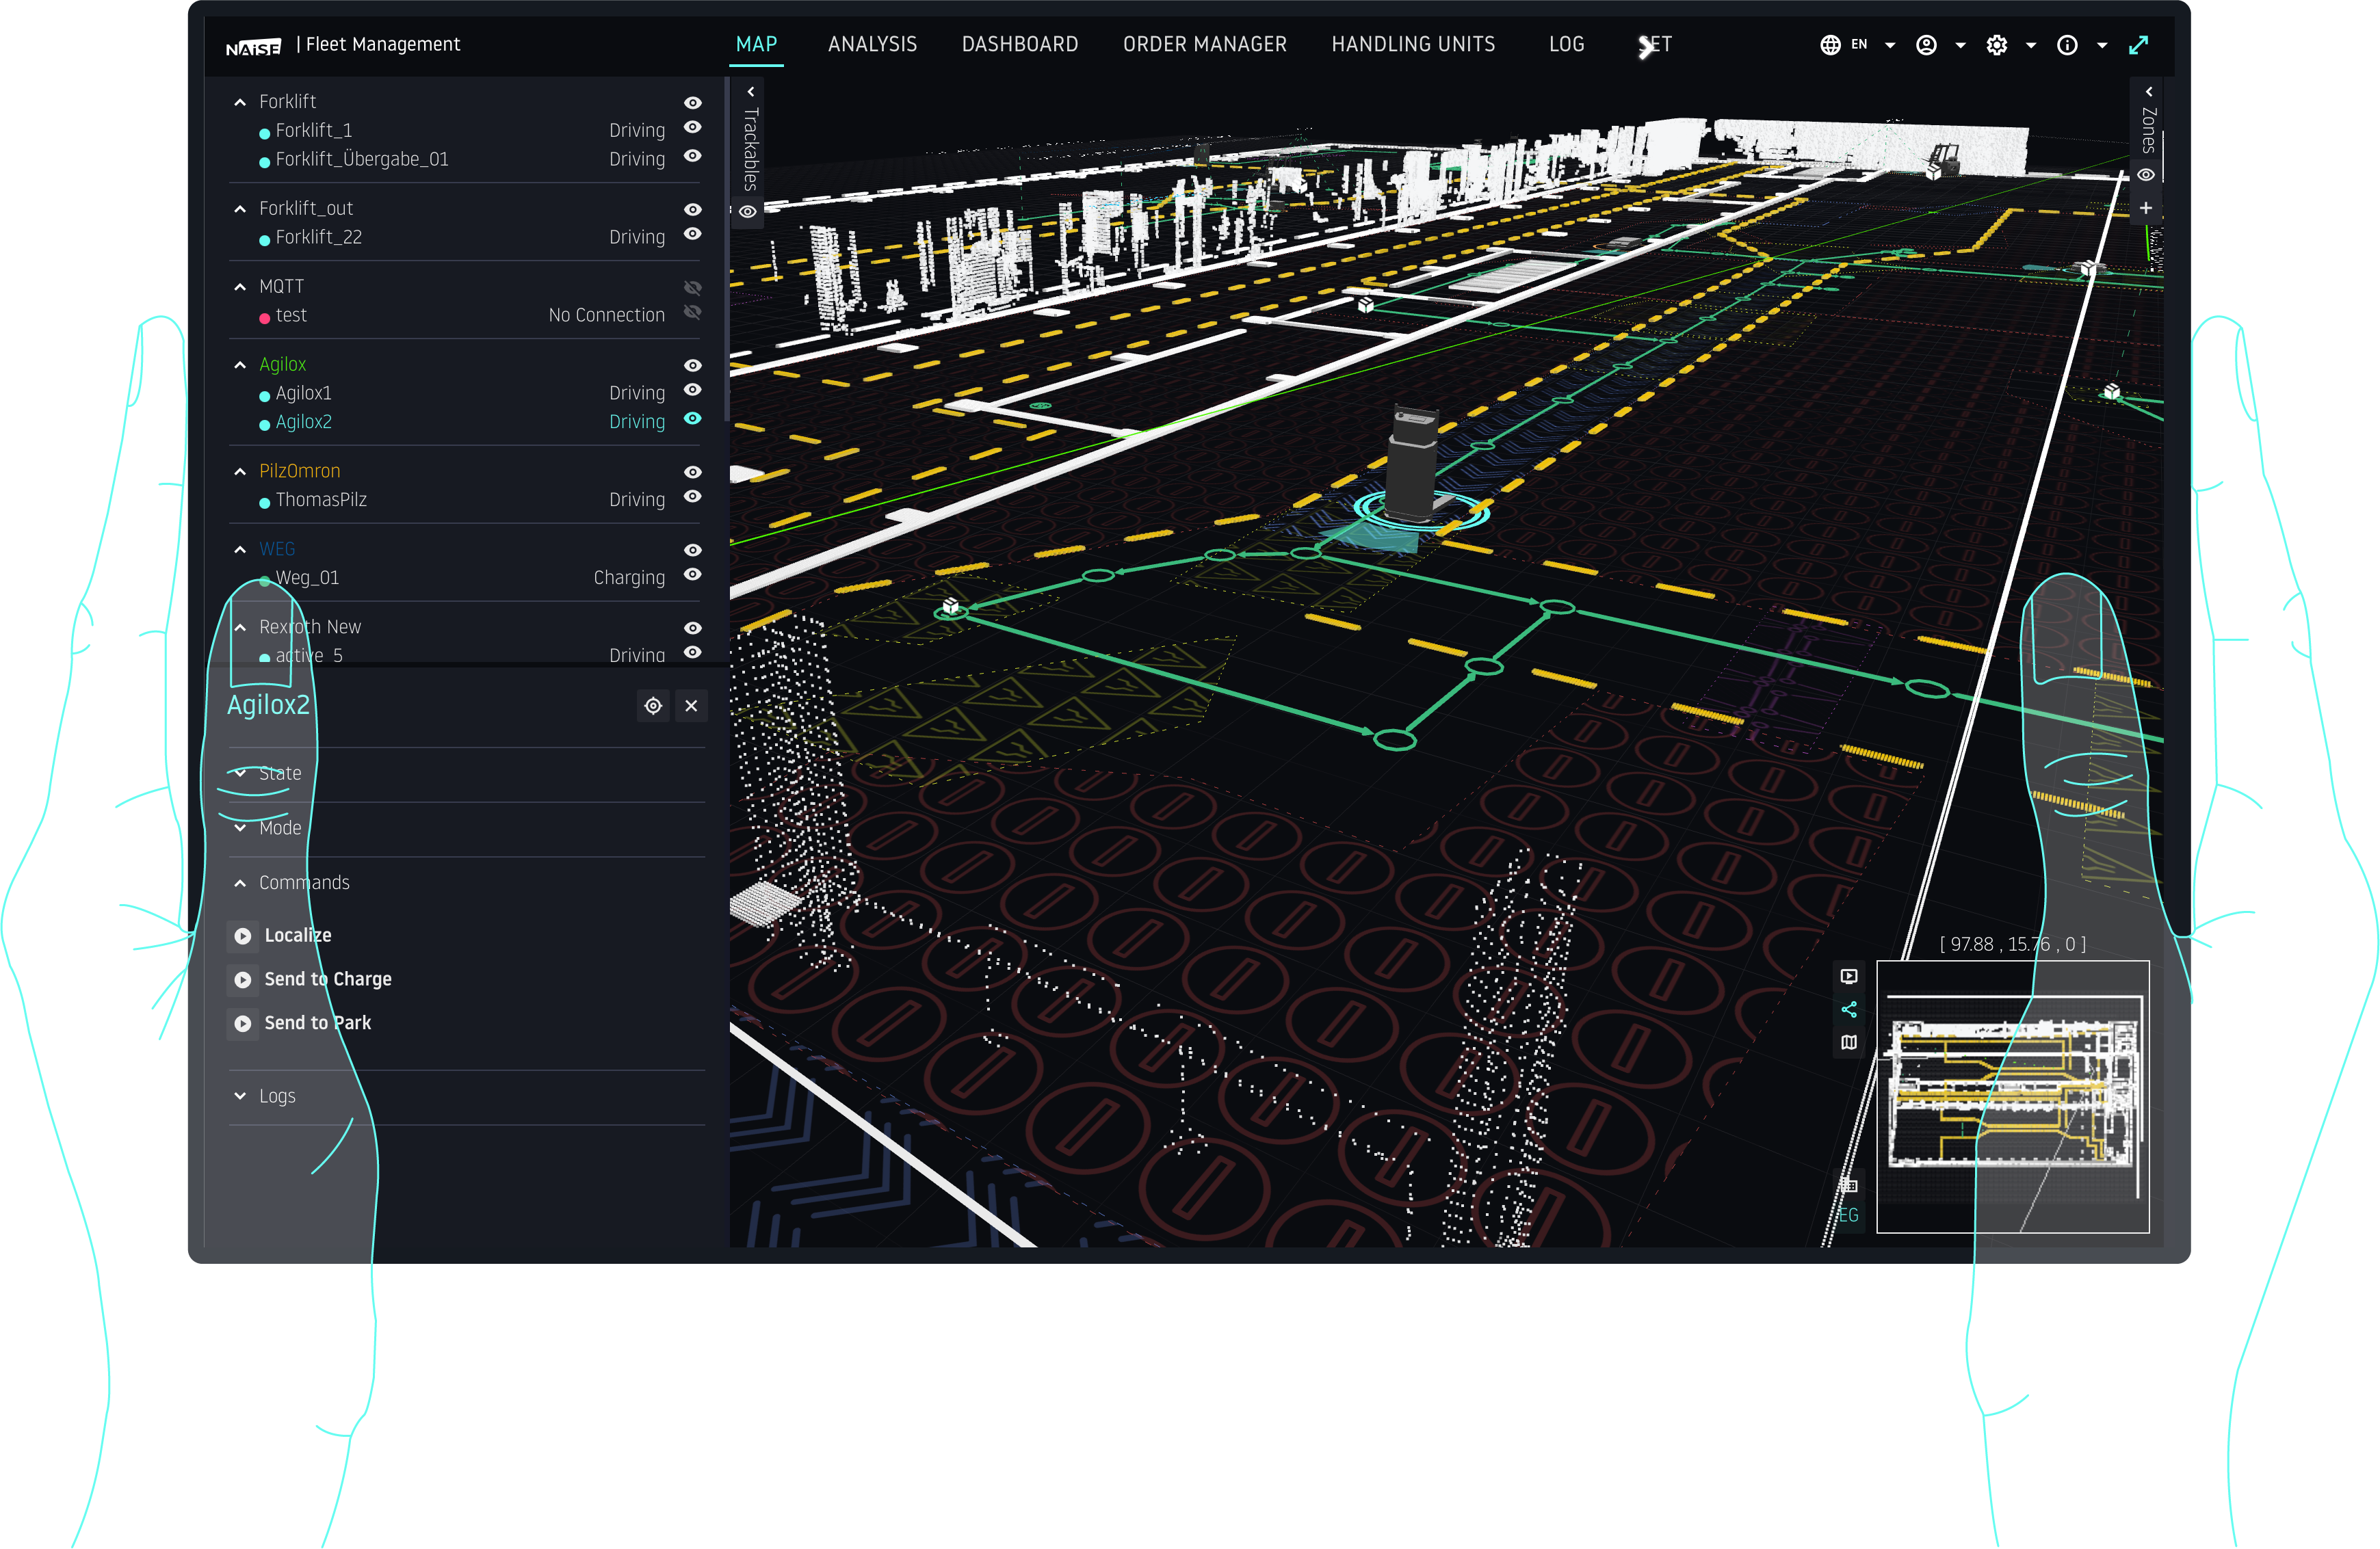
Task: Collapse the Commands section
Action: [x=241, y=883]
